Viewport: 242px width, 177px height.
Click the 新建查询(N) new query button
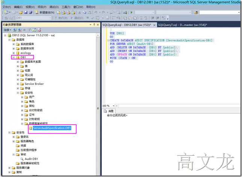point(45,12)
